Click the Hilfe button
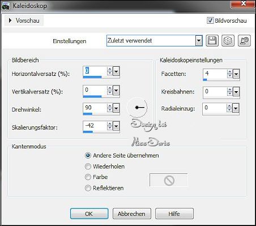This screenshot has height=226, width=256. (174, 214)
